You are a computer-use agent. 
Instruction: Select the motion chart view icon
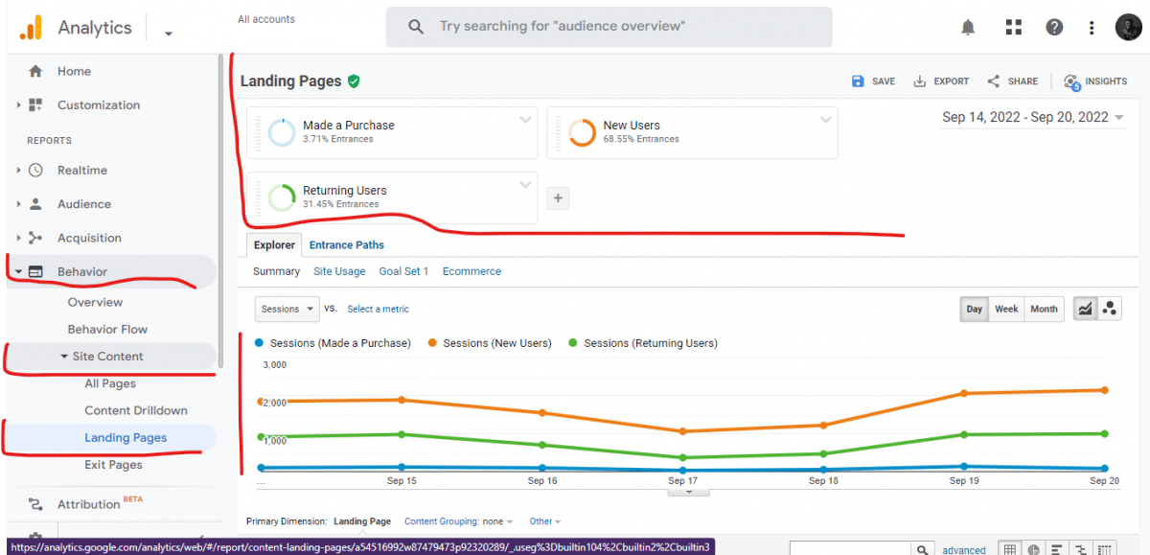point(1110,309)
